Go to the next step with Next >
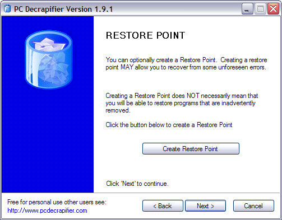The height and width of the screenshot is (220, 282). (205, 206)
